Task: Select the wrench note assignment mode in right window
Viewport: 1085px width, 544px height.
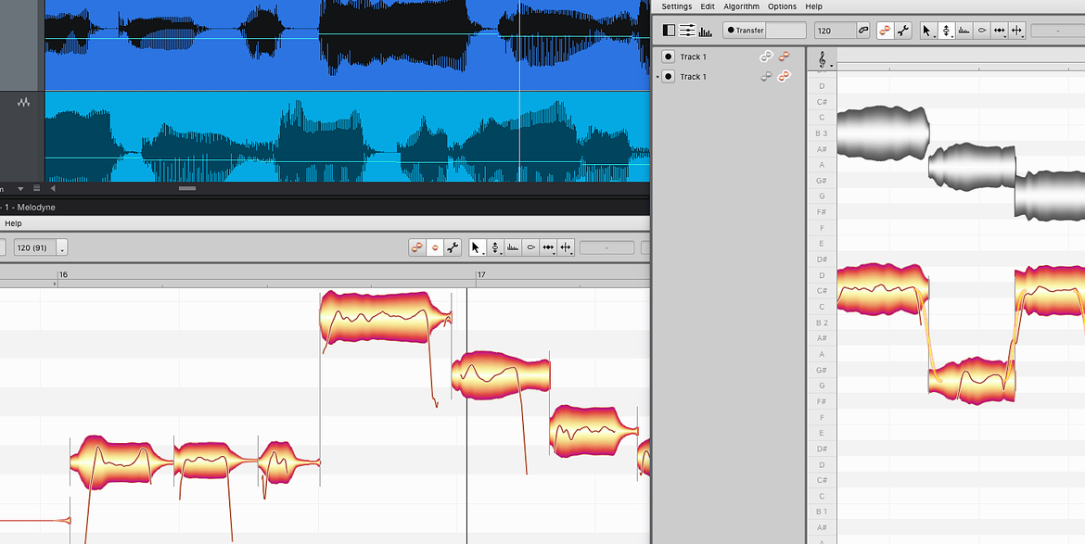Action: coord(903,31)
